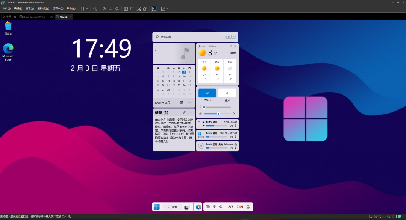The image size is (406, 220).
Task: Open Rainmeter settings via the gear icon
Action: tap(201, 146)
